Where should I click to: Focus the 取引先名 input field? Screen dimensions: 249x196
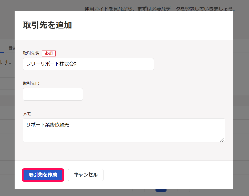[x=88, y=64]
